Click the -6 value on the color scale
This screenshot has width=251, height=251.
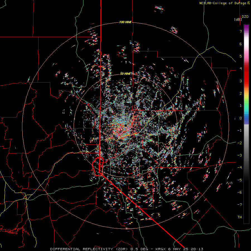coord(240,192)
